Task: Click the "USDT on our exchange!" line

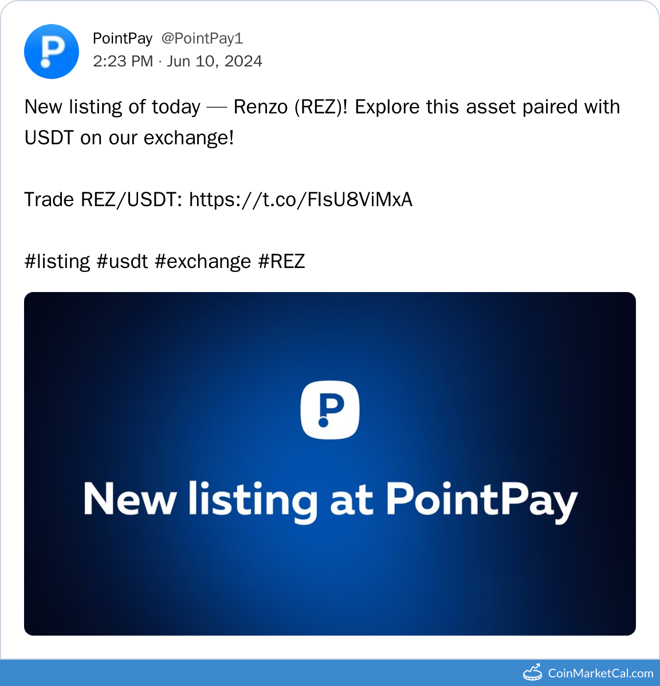Action: click(x=129, y=138)
